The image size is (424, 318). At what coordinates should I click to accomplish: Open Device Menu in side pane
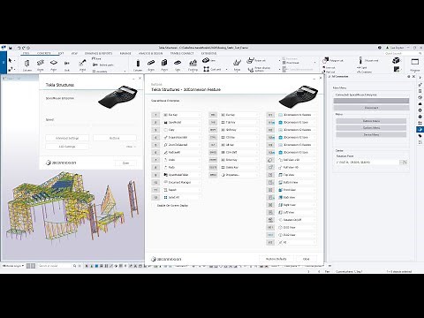click(x=371, y=134)
